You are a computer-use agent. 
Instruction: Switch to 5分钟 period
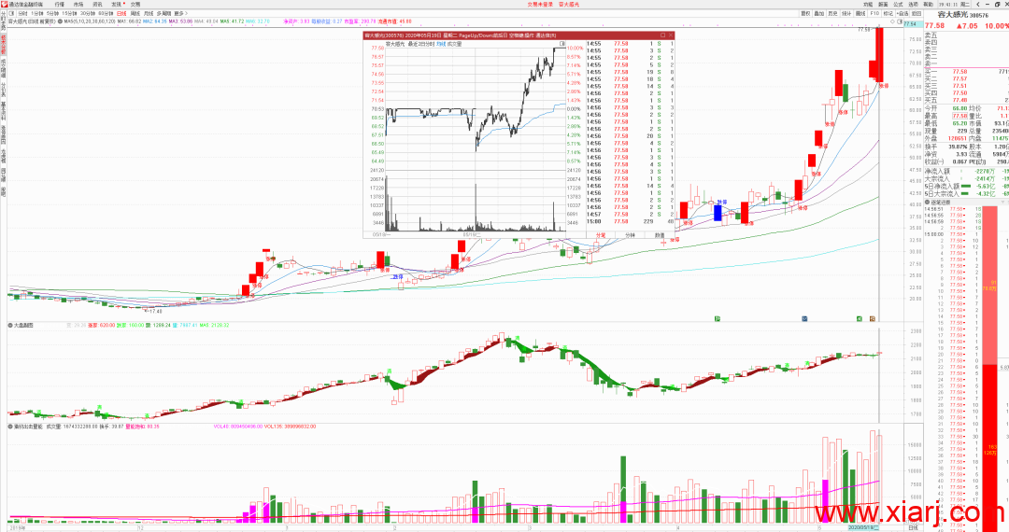[52, 13]
